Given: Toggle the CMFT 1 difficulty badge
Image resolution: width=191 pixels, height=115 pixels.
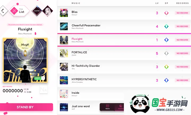Looking at the screenshot, I should 40,78.
